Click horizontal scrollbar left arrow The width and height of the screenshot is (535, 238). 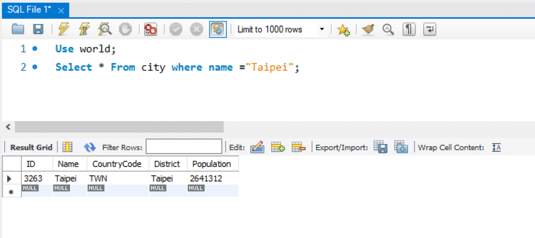click(x=8, y=127)
